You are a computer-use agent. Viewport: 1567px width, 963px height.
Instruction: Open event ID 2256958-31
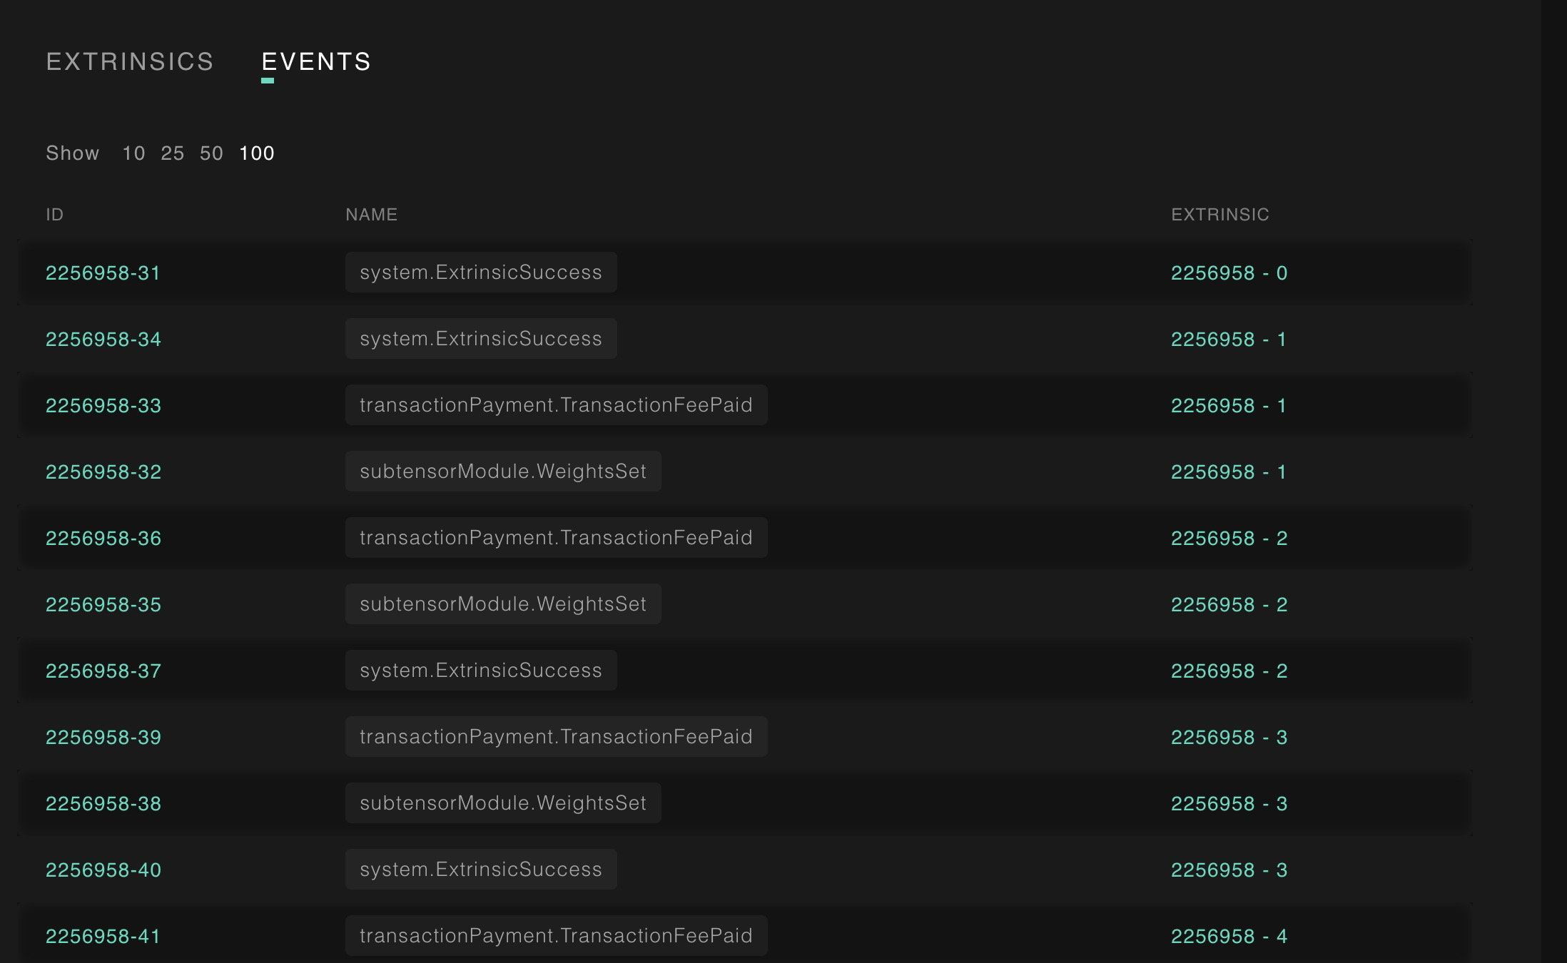(103, 273)
